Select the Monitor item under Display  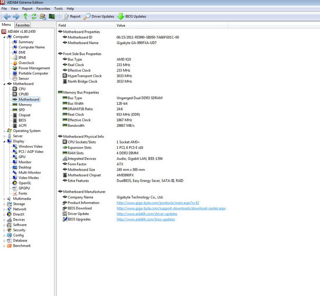tap(25, 162)
